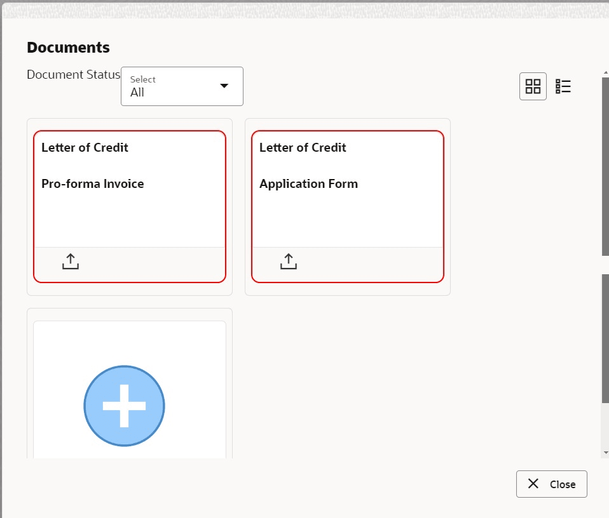This screenshot has width=609, height=518.
Task: Close the Documents dialog
Action: (551, 484)
